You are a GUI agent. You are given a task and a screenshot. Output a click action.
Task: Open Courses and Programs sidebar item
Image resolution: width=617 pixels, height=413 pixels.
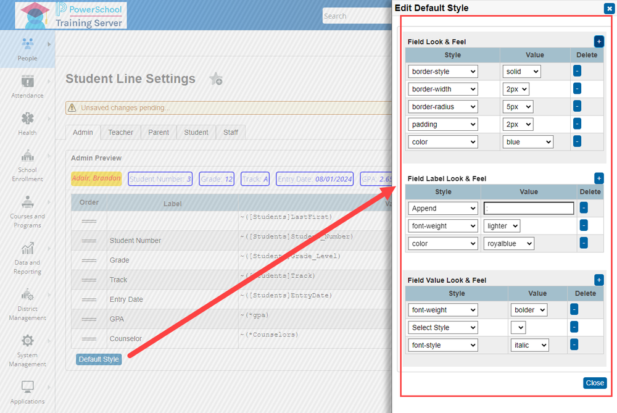click(27, 212)
